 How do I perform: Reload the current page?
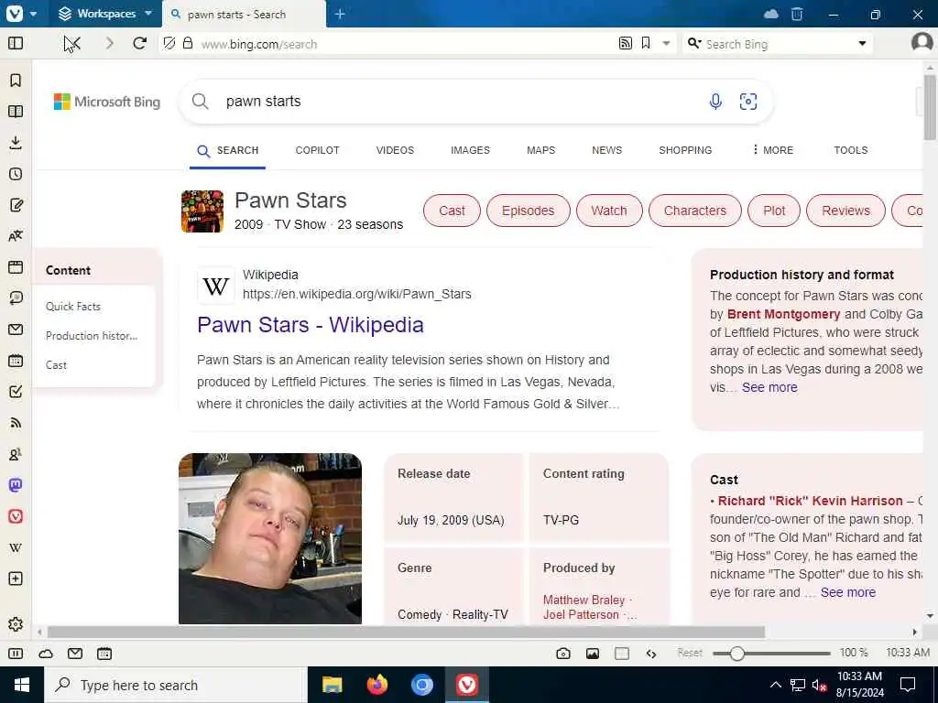click(x=140, y=43)
